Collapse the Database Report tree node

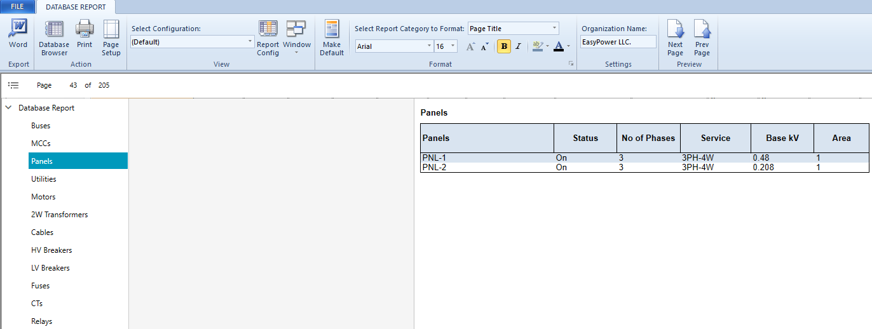(8, 108)
